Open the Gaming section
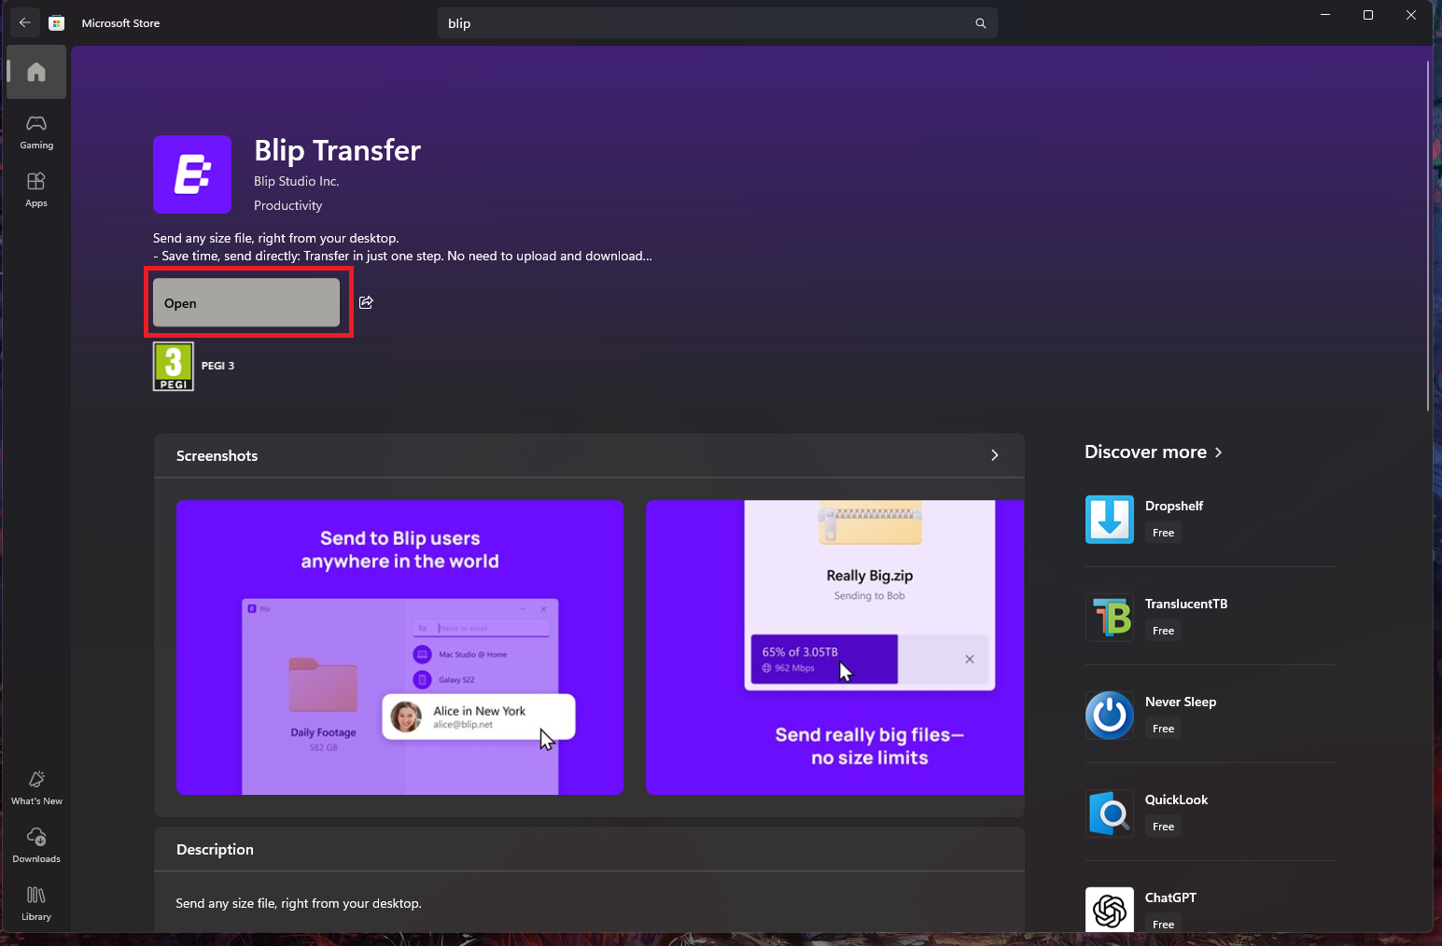Image resolution: width=1442 pixels, height=946 pixels. tap(36, 132)
